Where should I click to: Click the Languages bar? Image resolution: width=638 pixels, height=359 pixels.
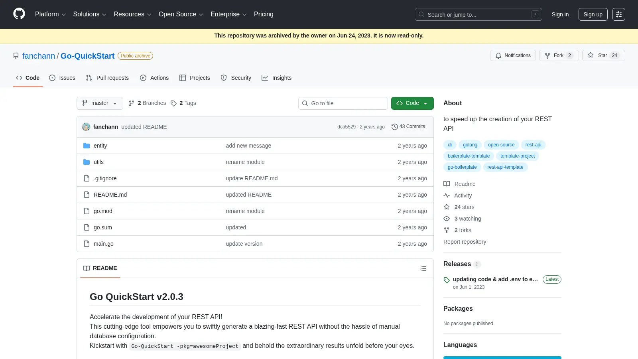pyautogui.click(x=502, y=357)
